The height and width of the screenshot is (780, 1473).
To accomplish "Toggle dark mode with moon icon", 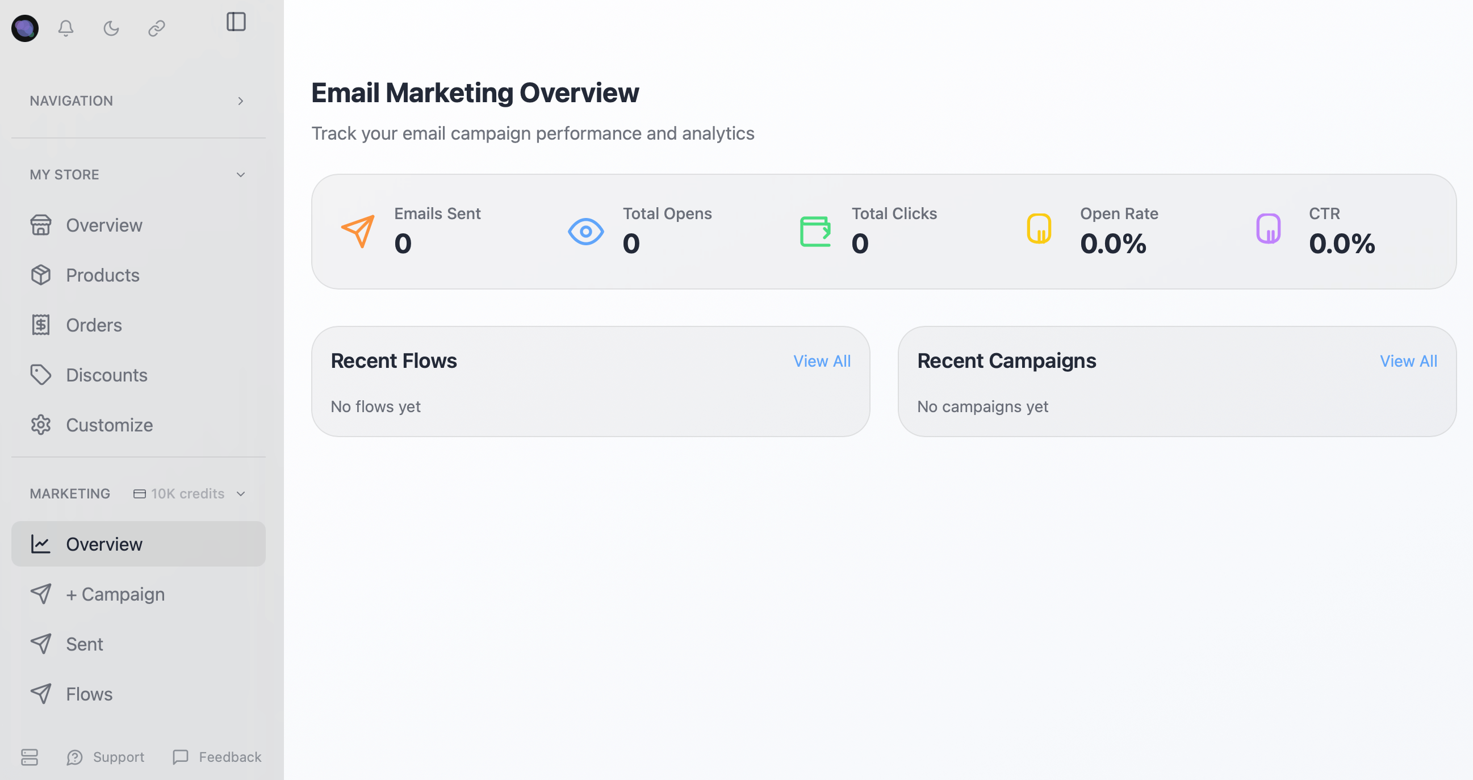I will 111,28.
